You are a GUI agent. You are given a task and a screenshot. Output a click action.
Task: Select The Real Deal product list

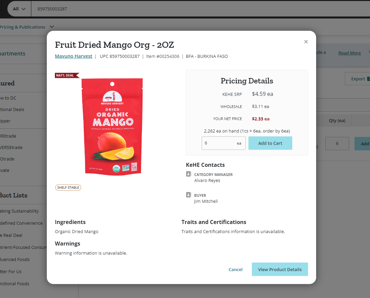coord(11,235)
